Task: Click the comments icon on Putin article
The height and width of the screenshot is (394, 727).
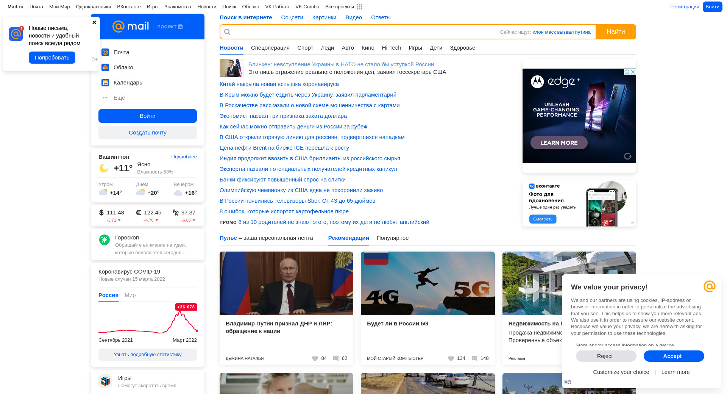Action: coord(336,358)
